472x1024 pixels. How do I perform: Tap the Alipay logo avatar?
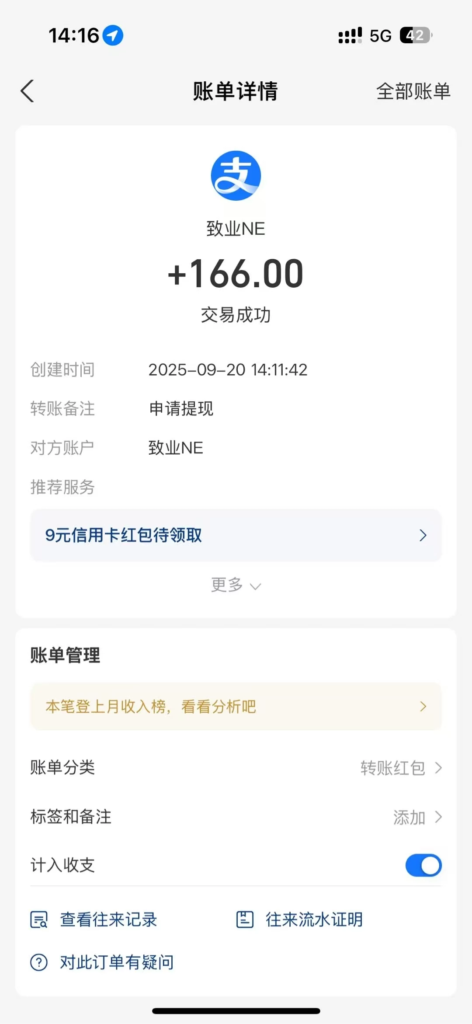coord(236,176)
